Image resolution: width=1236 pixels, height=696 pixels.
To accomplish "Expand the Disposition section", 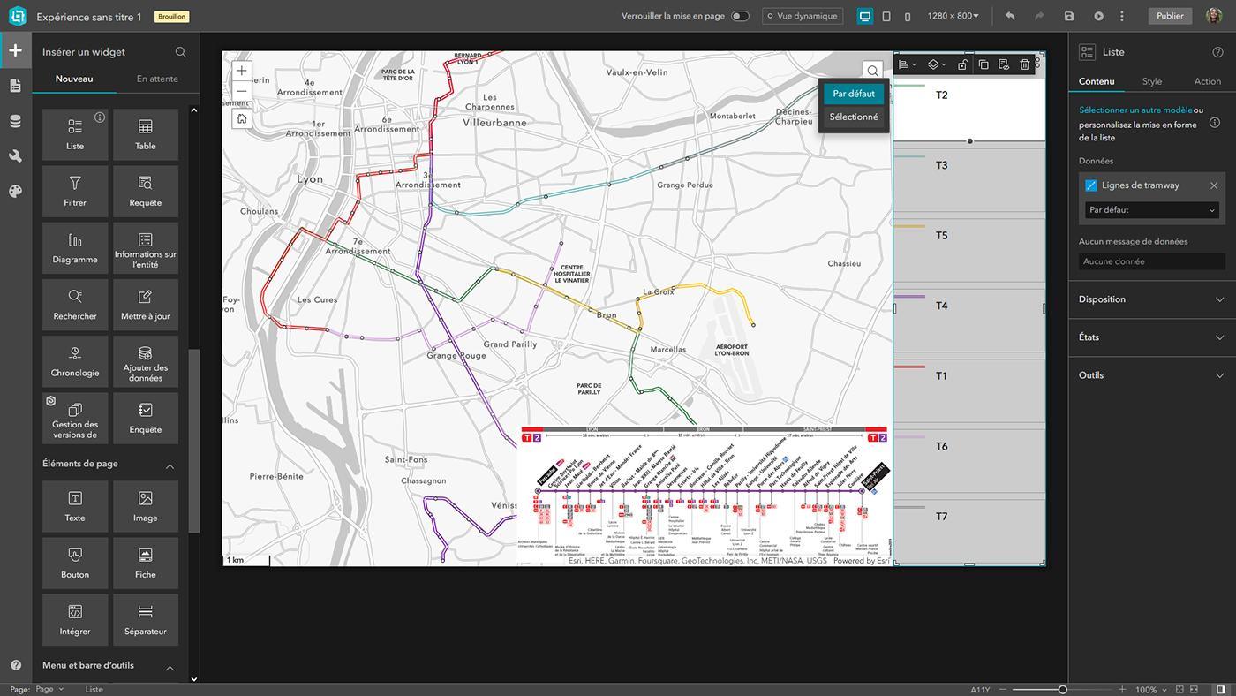I will (1152, 299).
